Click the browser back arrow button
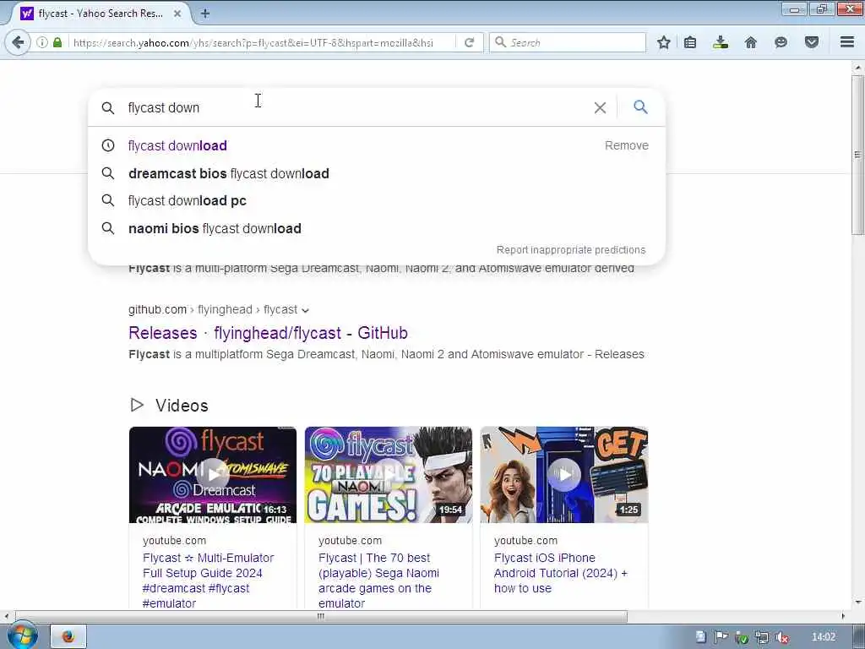 pos(18,42)
